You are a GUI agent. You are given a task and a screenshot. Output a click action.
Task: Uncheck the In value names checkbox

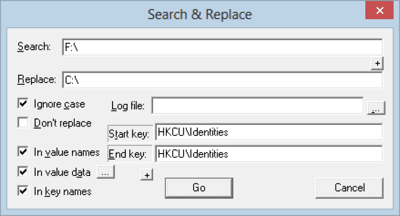click(23, 153)
